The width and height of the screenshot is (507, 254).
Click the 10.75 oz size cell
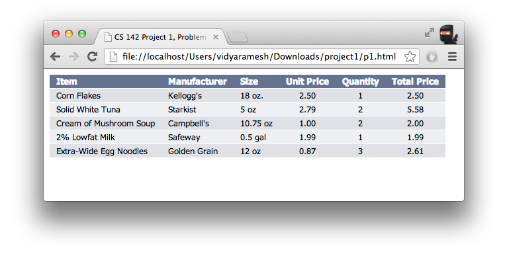click(x=256, y=124)
